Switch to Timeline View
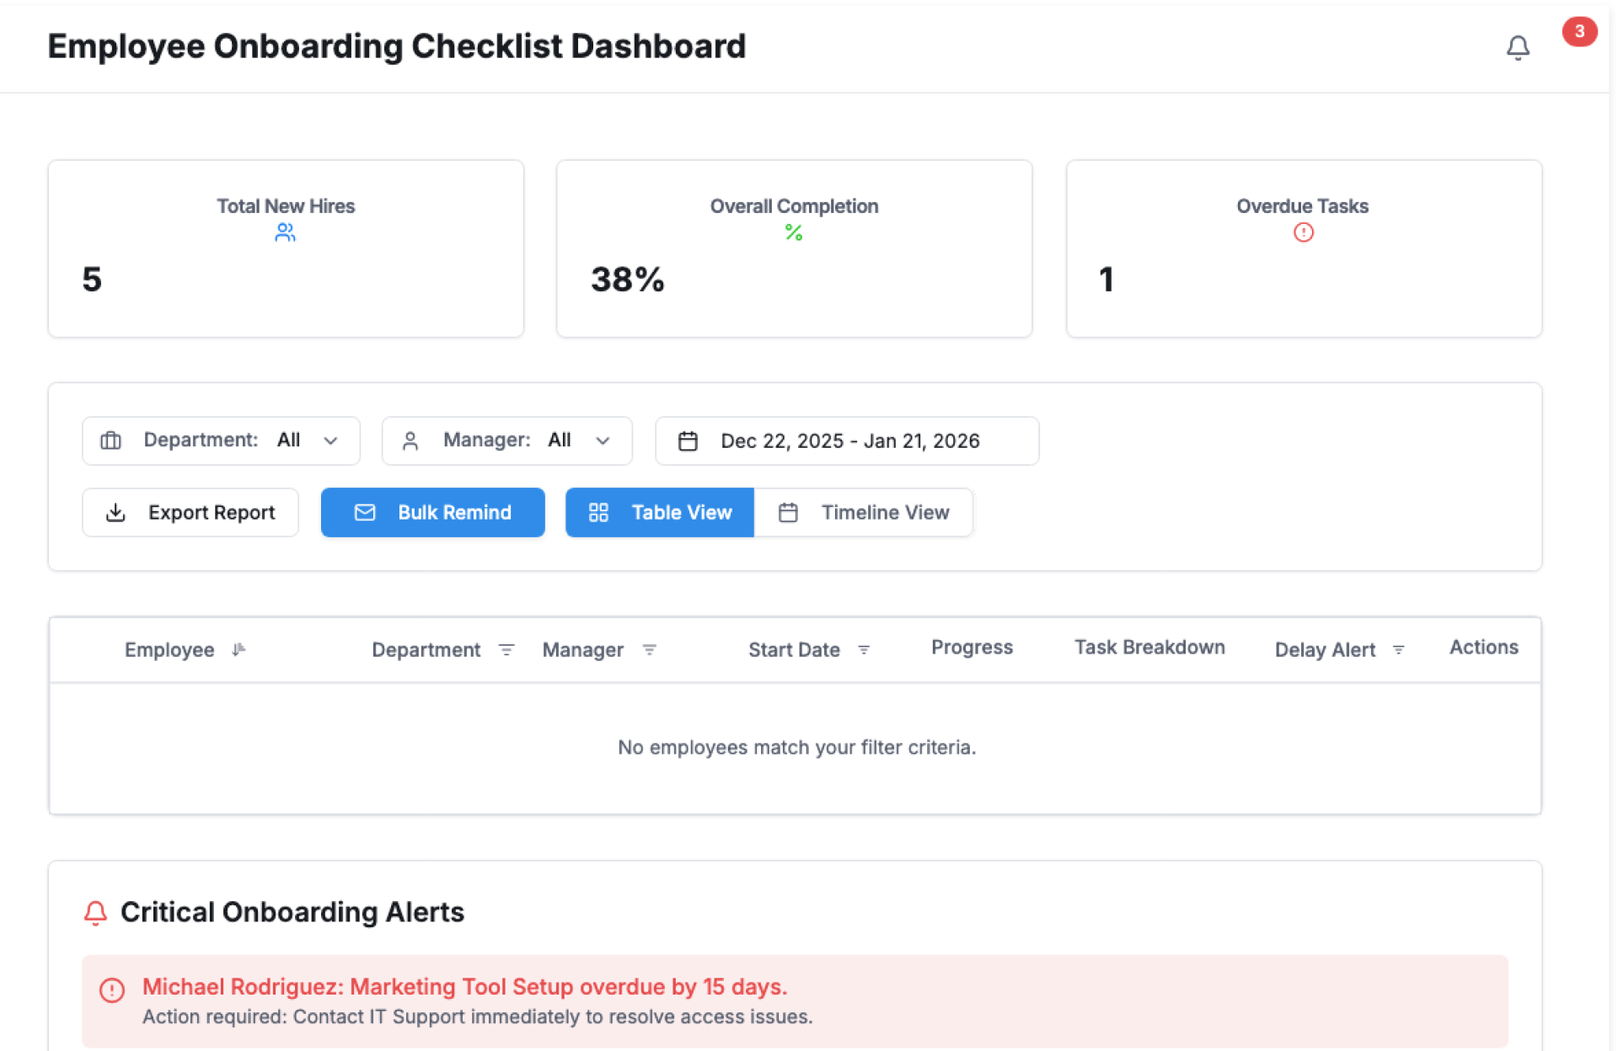1618x1051 pixels. coord(864,512)
